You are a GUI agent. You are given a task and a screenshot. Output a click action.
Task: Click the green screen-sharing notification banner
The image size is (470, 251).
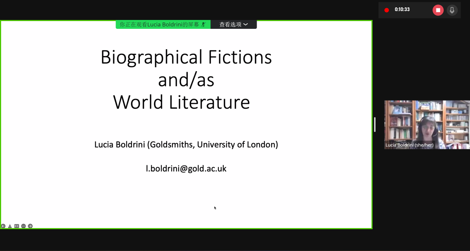coord(159,24)
